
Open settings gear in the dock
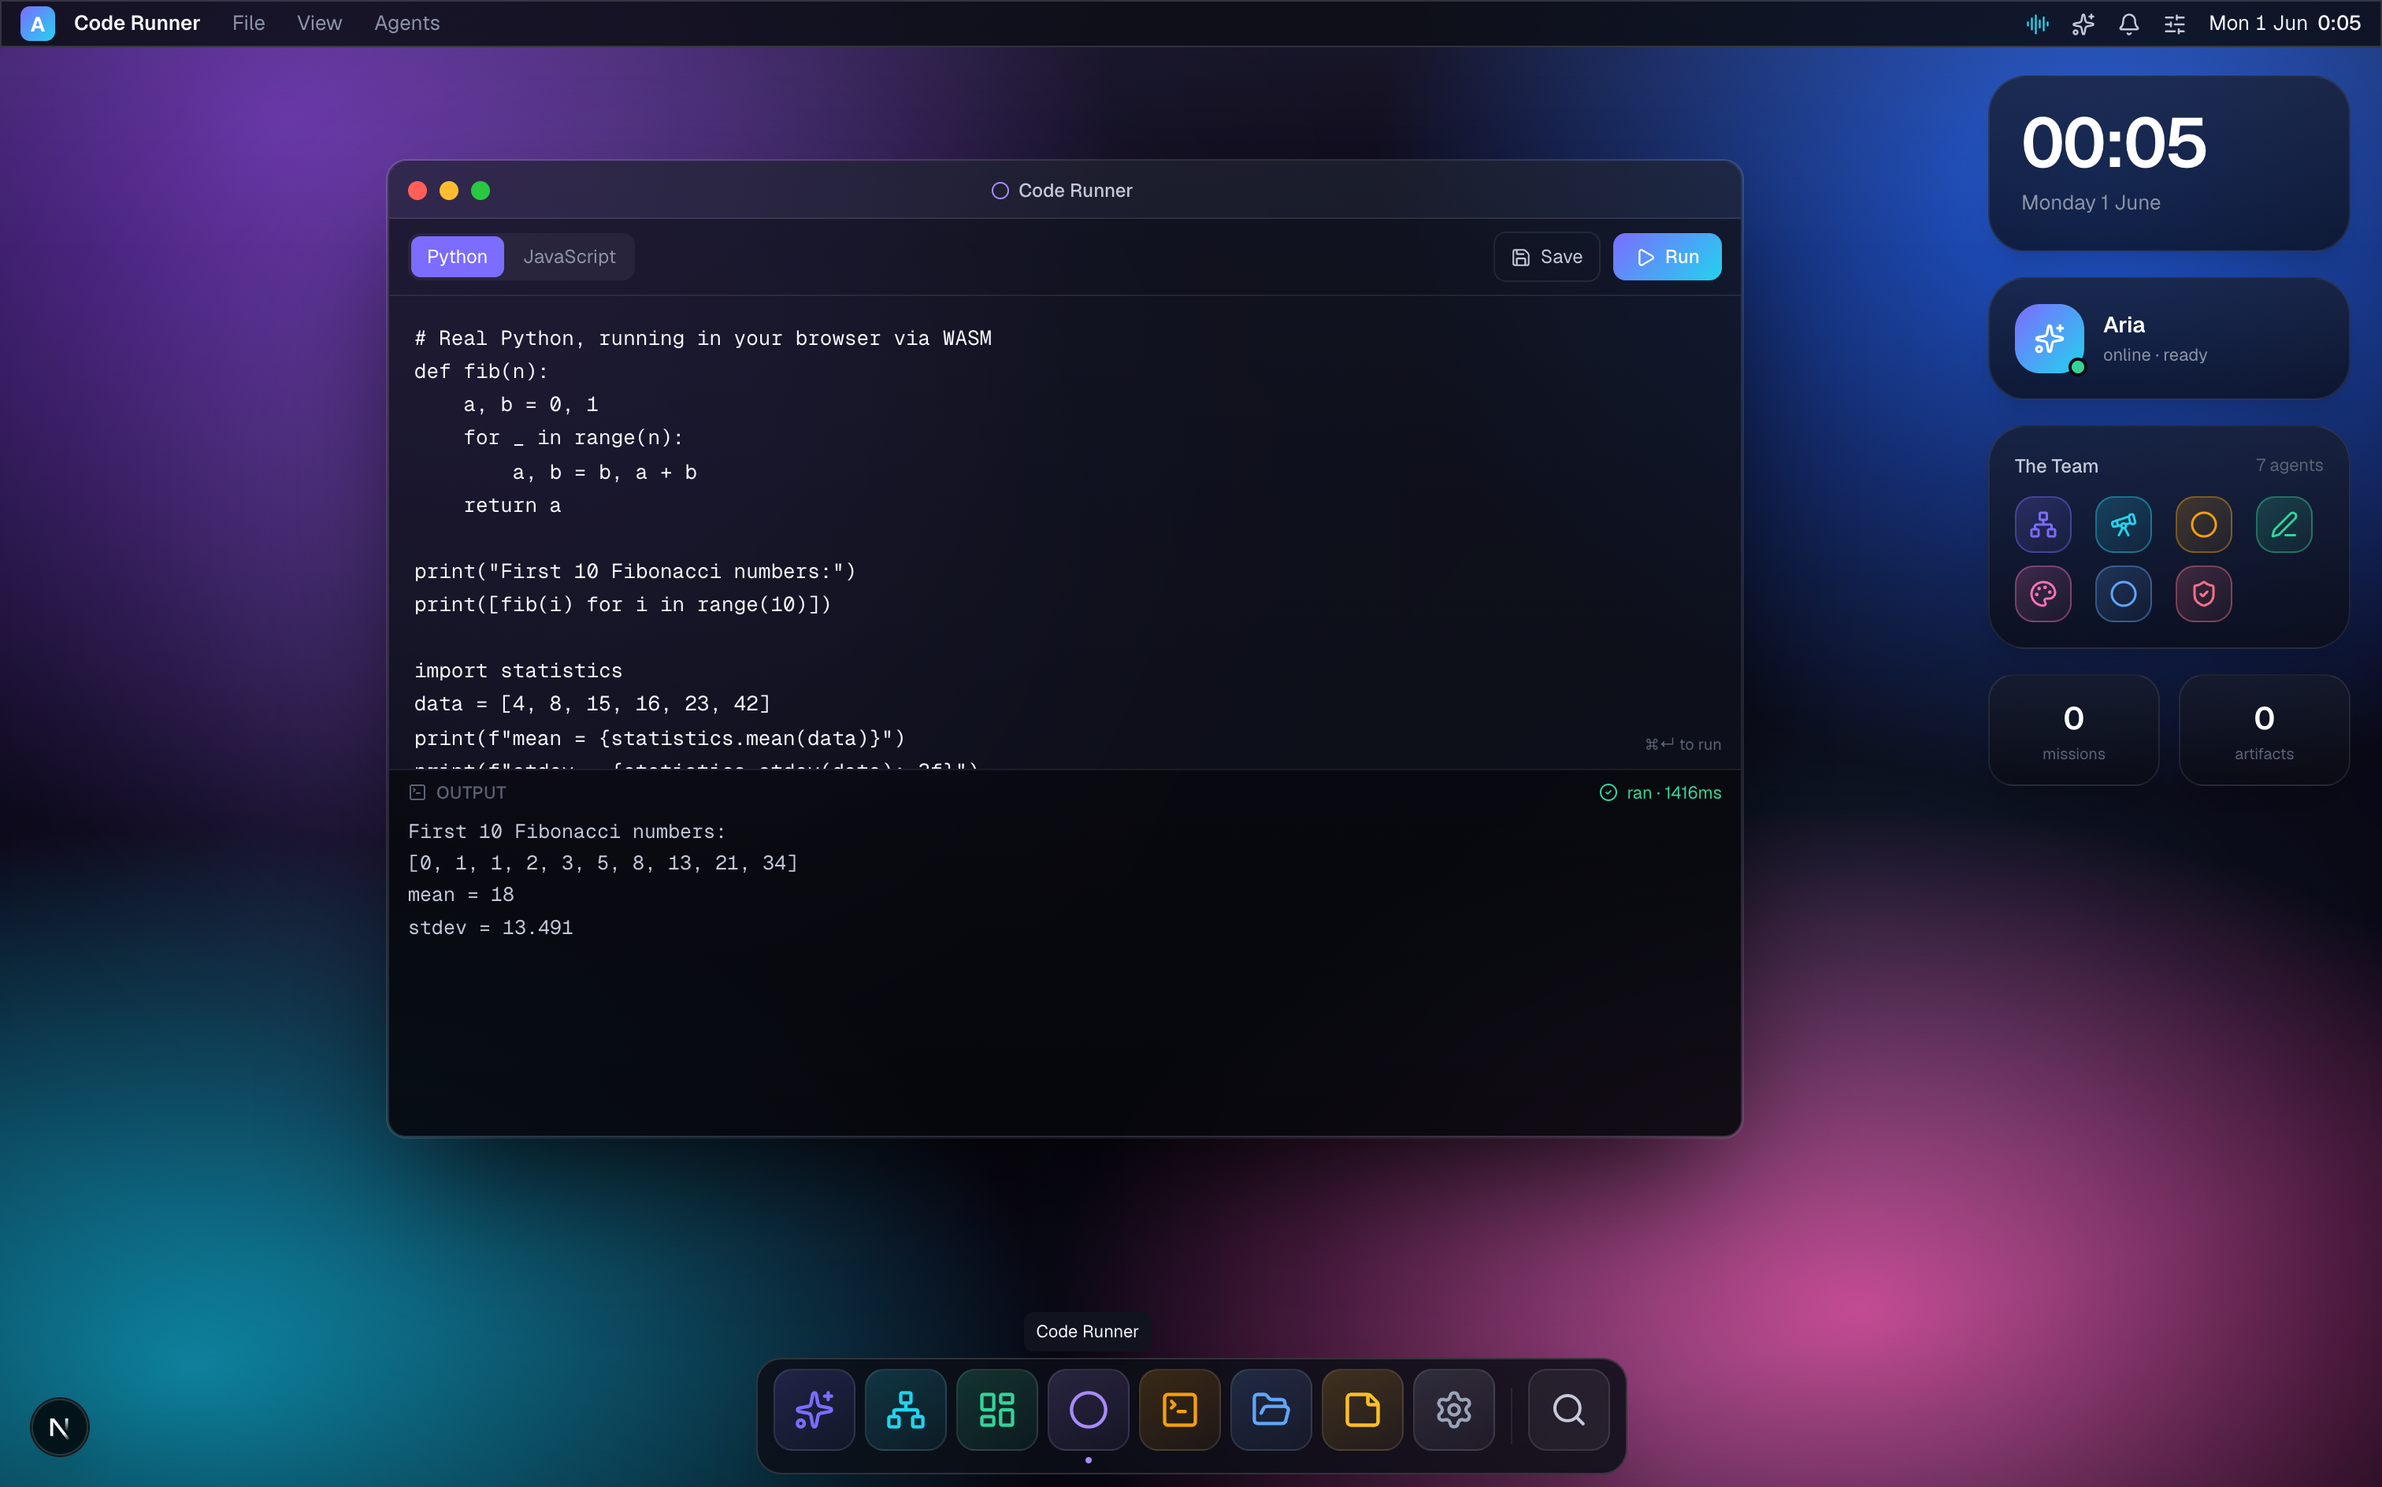pos(1453,1409)
